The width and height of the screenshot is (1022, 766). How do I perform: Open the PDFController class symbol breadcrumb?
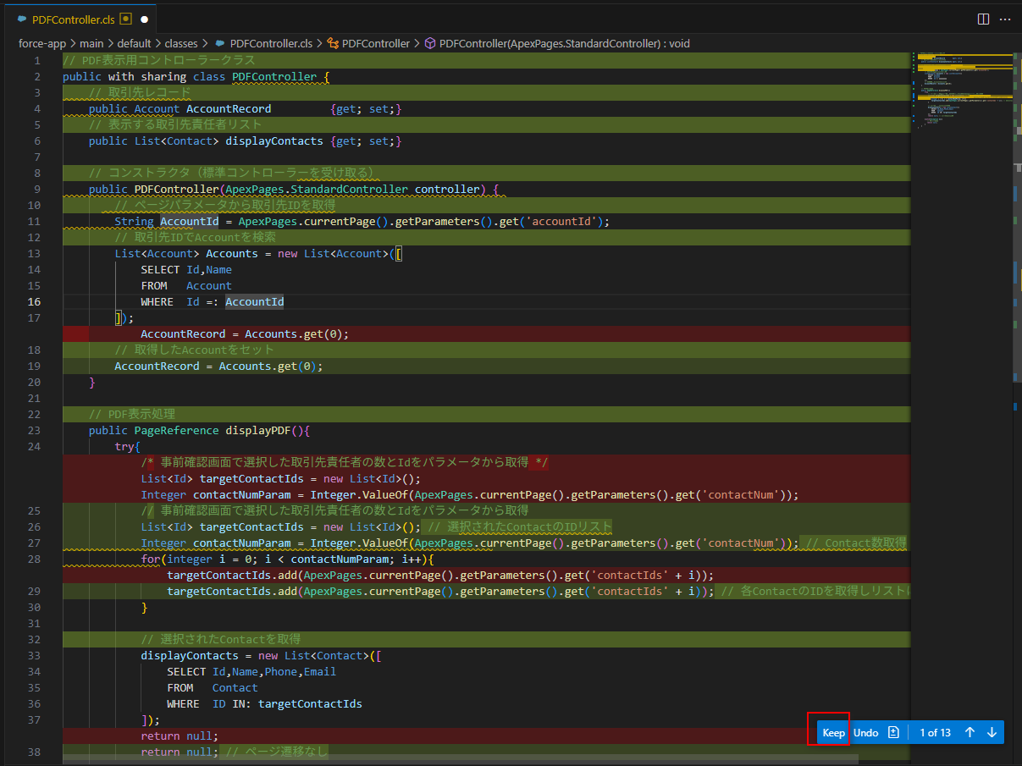(375, 43)
